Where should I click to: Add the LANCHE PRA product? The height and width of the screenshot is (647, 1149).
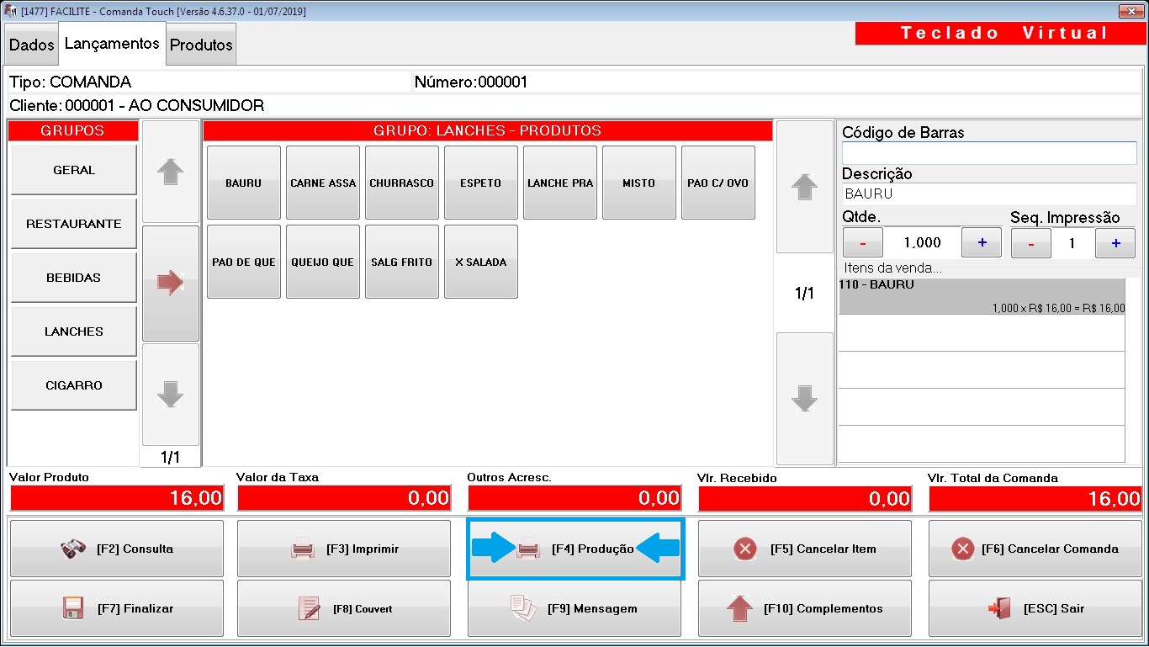click(x=560, y=183)
